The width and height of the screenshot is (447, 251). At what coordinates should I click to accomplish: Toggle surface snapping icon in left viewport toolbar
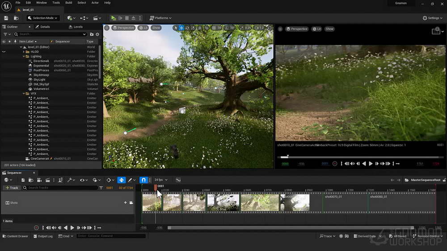207,28
